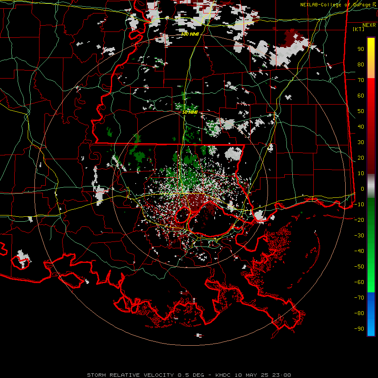Click the Storm Relative Velocity caption text
This screenshot has width=378, height=378.
[x=189, y=375]
